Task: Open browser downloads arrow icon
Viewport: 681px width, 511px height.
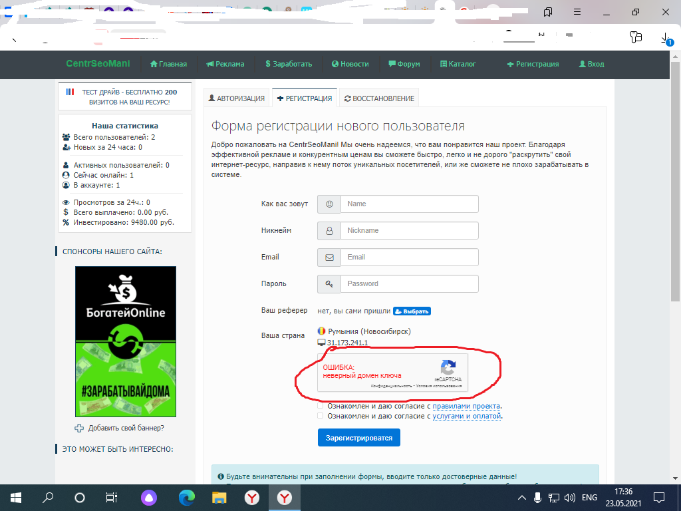Action: 666,39
